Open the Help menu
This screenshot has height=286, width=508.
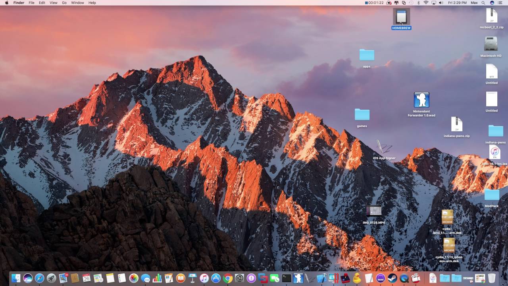[92, 3]
